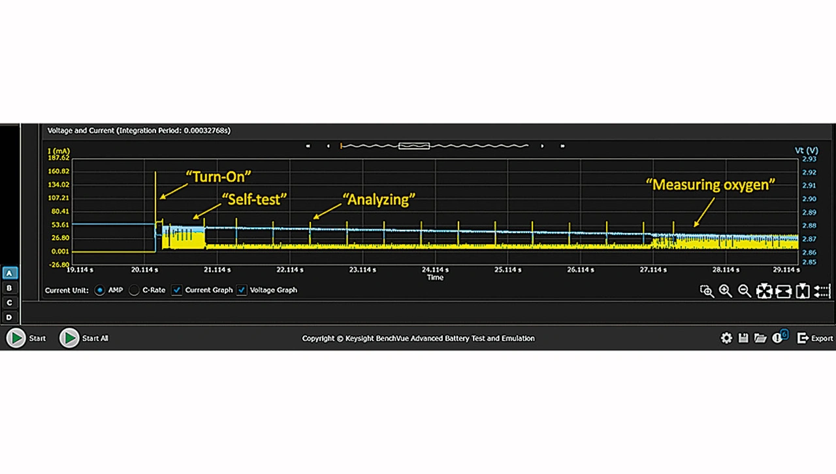
Task: Select the AMP current unit option
Action: pos(100,291)
